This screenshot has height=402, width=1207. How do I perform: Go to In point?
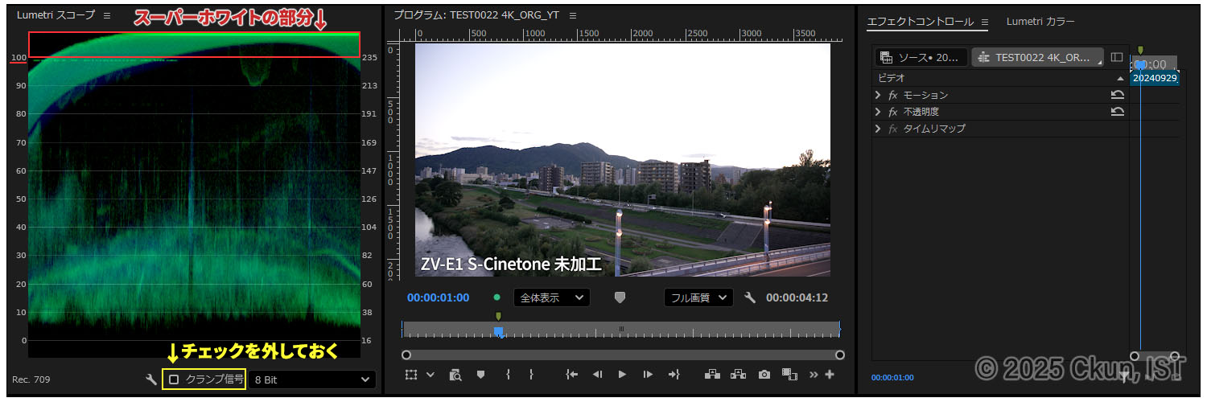pyautogui.click(x=572, y=375)
